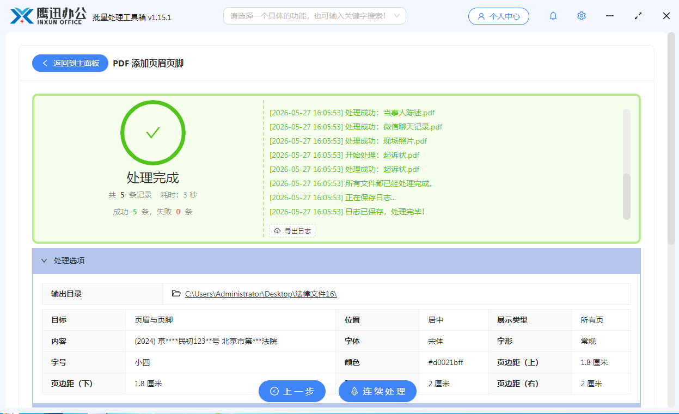Select the 日志已保存，处理完毕 log line
The image size is (679, 414).
tap(347, 212)
